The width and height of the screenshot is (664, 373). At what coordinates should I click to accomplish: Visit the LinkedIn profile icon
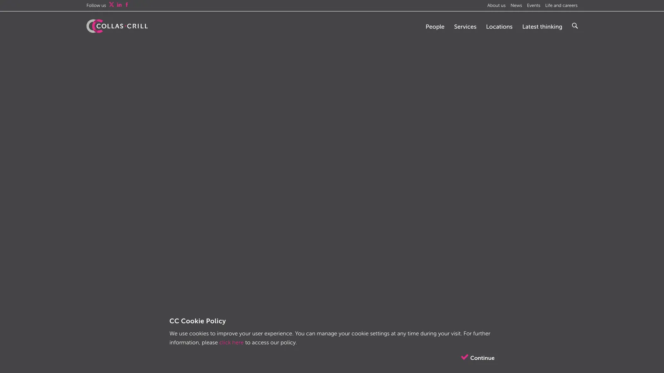pos(119,5)
